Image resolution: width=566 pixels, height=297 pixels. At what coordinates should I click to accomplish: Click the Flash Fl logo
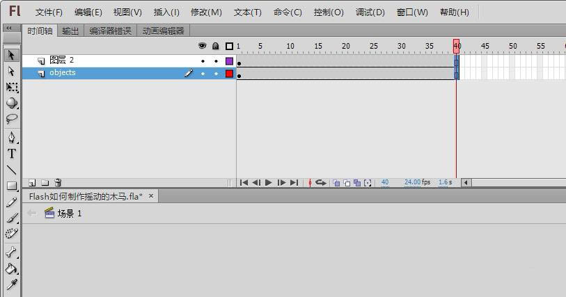pos(15,11)
